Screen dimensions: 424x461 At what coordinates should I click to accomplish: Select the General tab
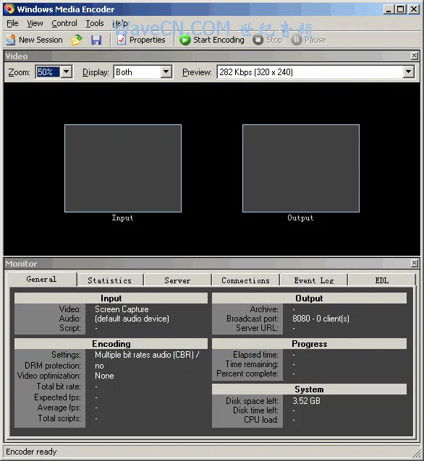point(41,279)
